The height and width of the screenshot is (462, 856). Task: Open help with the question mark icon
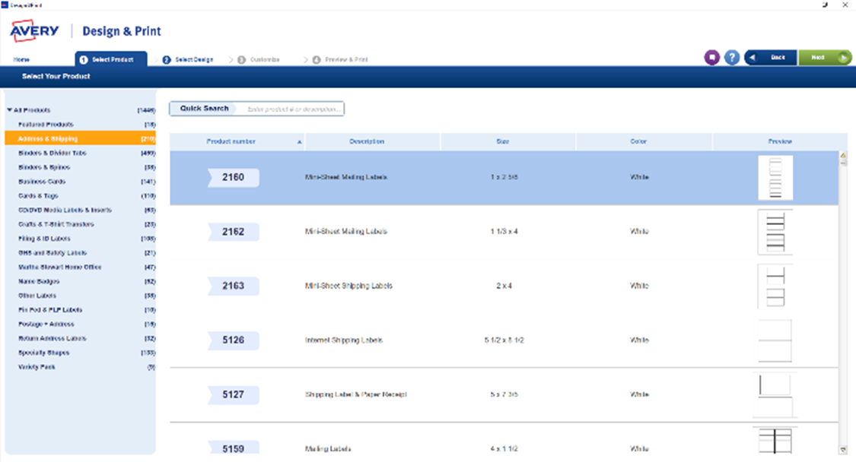click(x=732, y=58)
